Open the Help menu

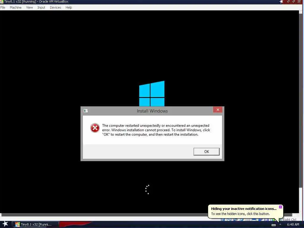69,7
